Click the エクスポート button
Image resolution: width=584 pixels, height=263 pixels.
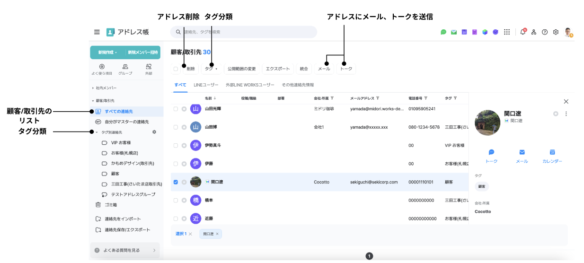point(277,69)
